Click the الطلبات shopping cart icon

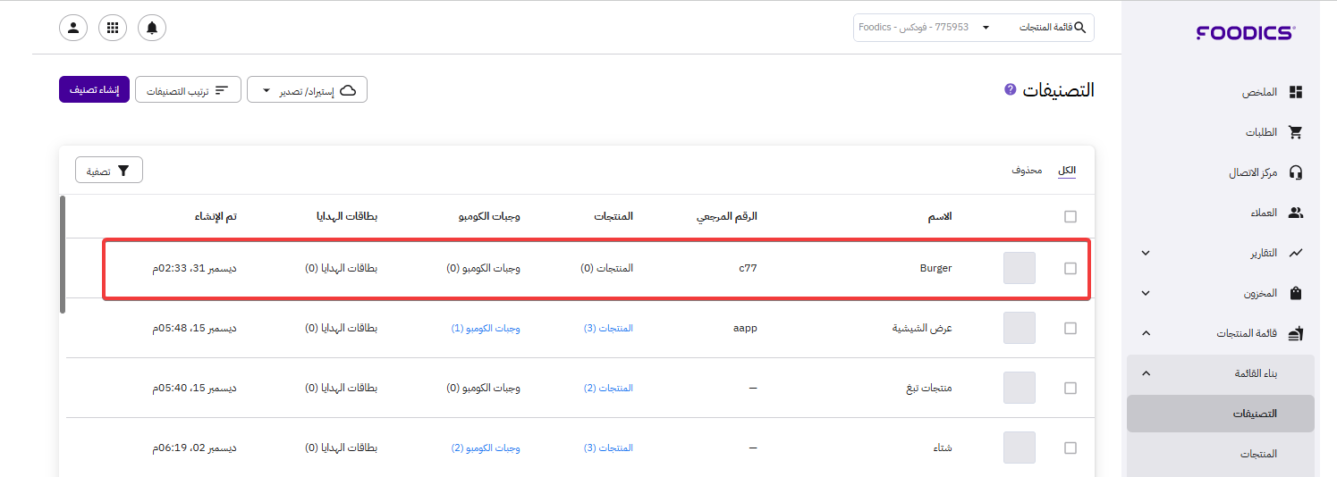(1295, 132)
